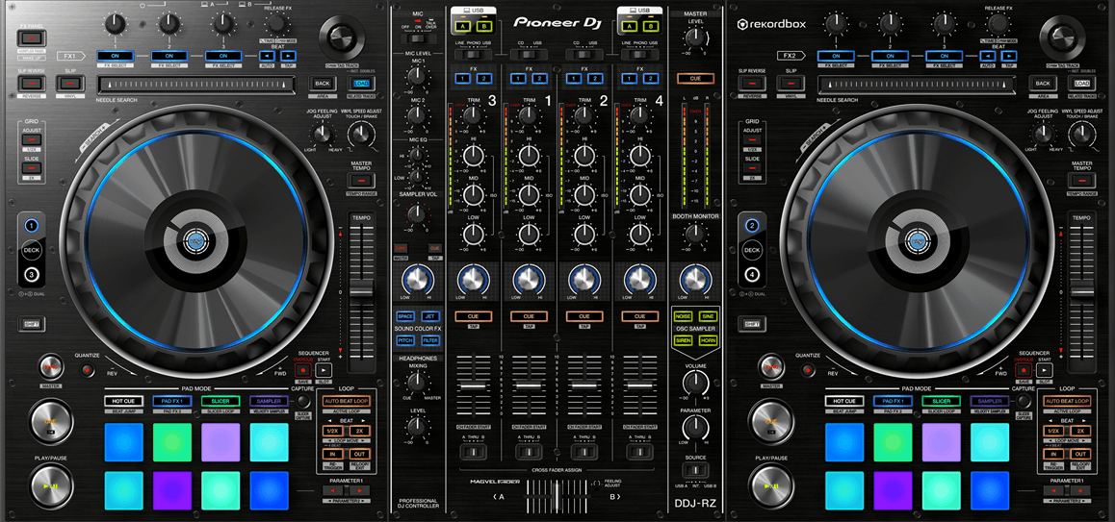Tap the right deck round CUE button

772,420
